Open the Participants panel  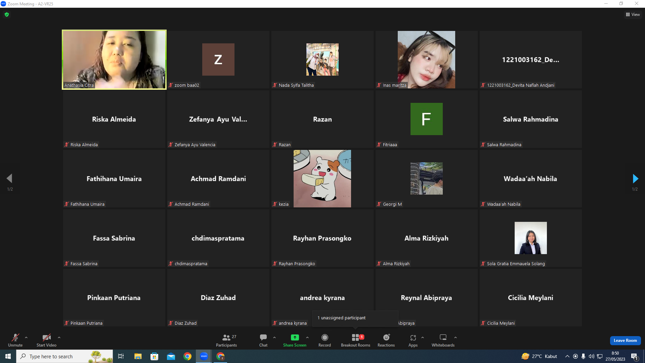tap(226, 340)
